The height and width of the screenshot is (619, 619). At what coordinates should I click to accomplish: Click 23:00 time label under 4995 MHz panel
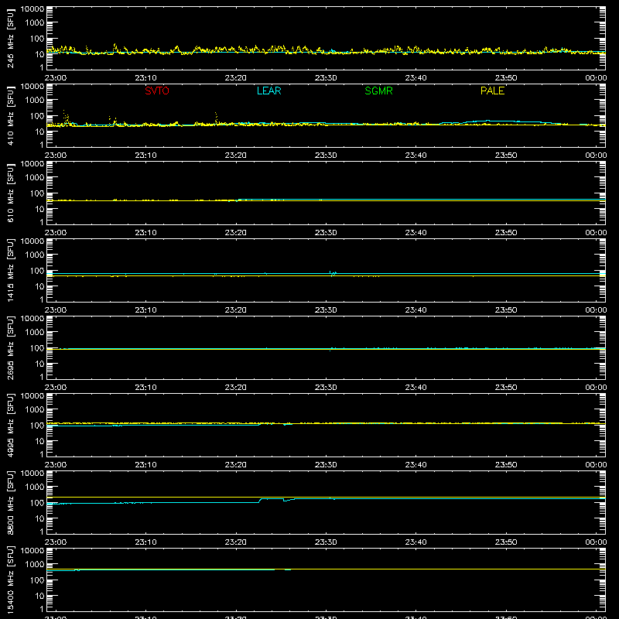point(56,465)
